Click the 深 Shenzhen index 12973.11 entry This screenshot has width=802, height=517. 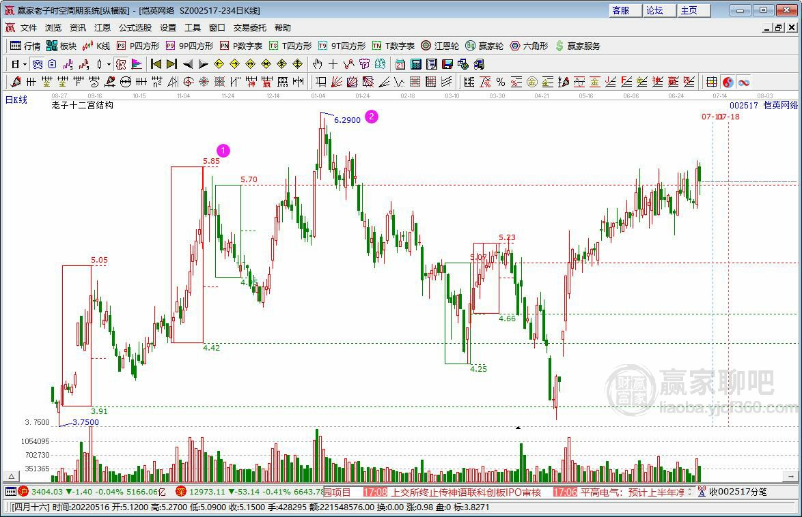point(251,492)
